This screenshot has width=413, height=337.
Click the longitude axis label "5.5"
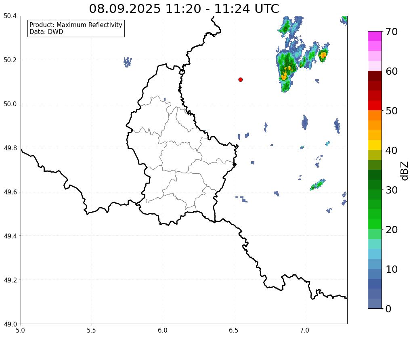(x=92, y=330)
